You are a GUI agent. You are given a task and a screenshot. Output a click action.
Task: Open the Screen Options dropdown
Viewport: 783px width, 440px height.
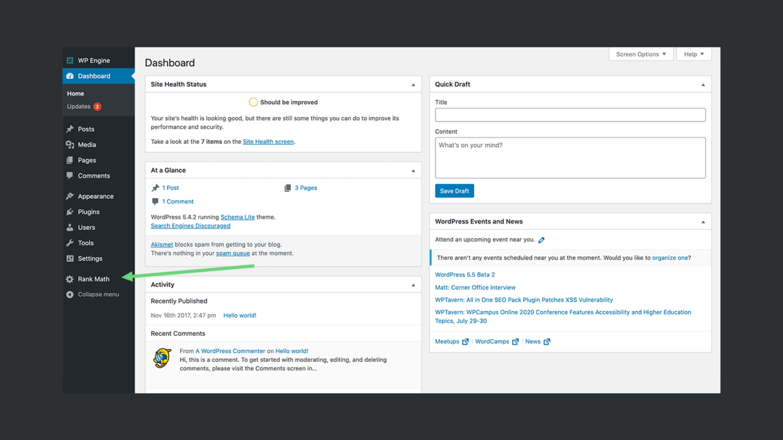pos(640,54)
